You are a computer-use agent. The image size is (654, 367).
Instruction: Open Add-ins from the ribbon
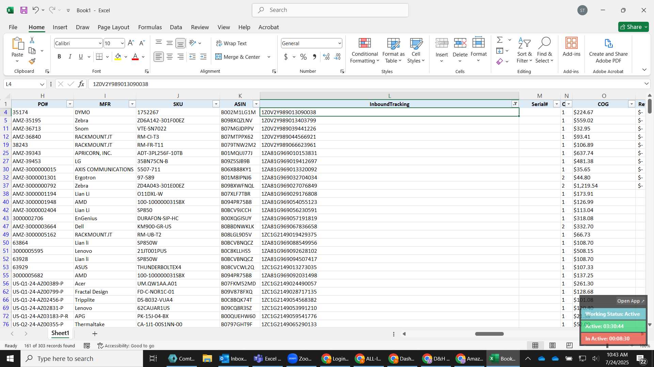tap(571, 47)
